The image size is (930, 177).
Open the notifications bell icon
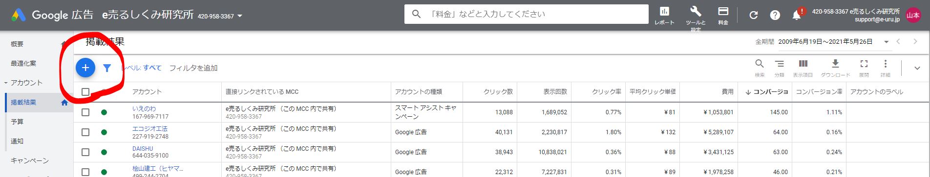point(797,15)
